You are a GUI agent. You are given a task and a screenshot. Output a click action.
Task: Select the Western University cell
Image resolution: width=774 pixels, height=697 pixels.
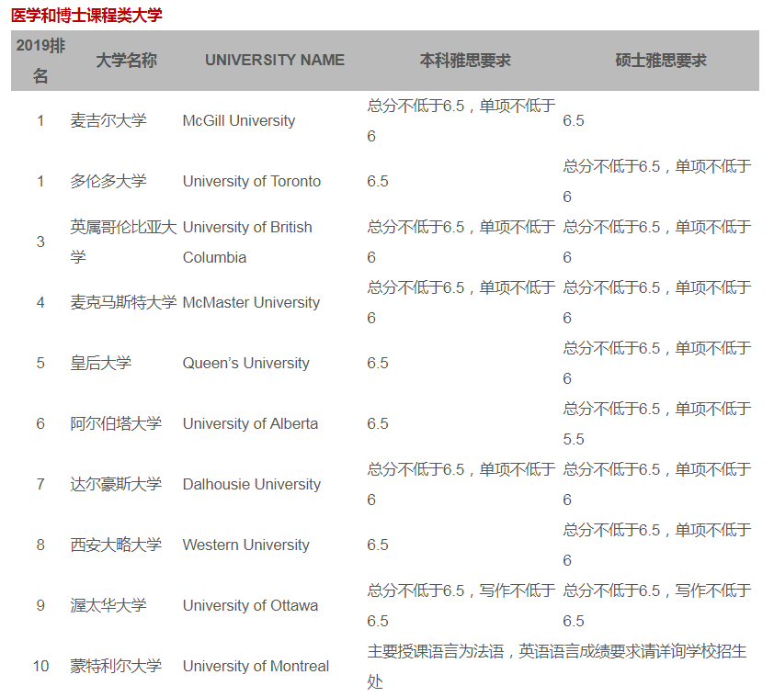tap(245, 545)
